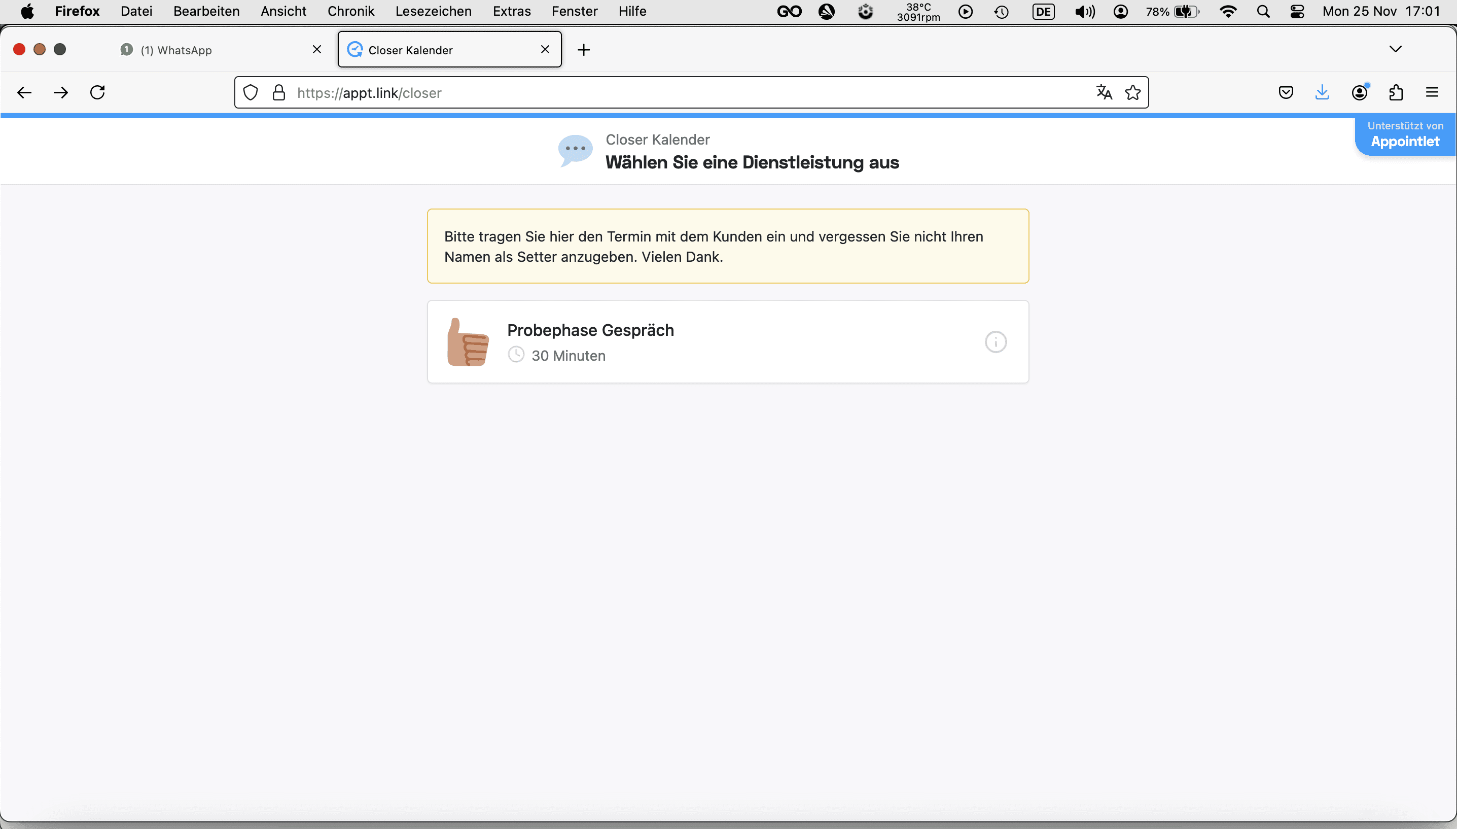Open the Chronik menu
Image resolution: width=1457 pixels, height=829 pixels.
[350, 11]
